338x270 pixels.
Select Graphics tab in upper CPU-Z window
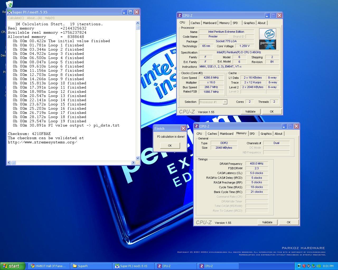click(x=249, y=23)
